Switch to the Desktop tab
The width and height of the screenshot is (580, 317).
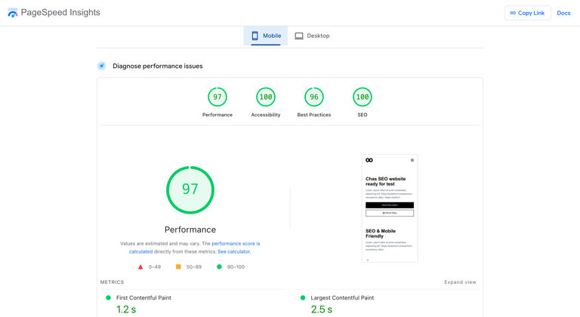(x=312, y=36)
